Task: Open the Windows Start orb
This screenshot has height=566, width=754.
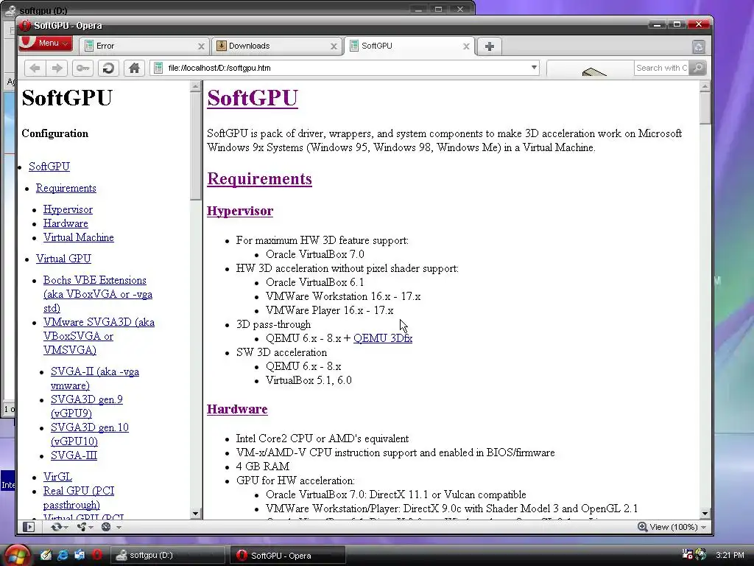Action: (x=18, y=556)
